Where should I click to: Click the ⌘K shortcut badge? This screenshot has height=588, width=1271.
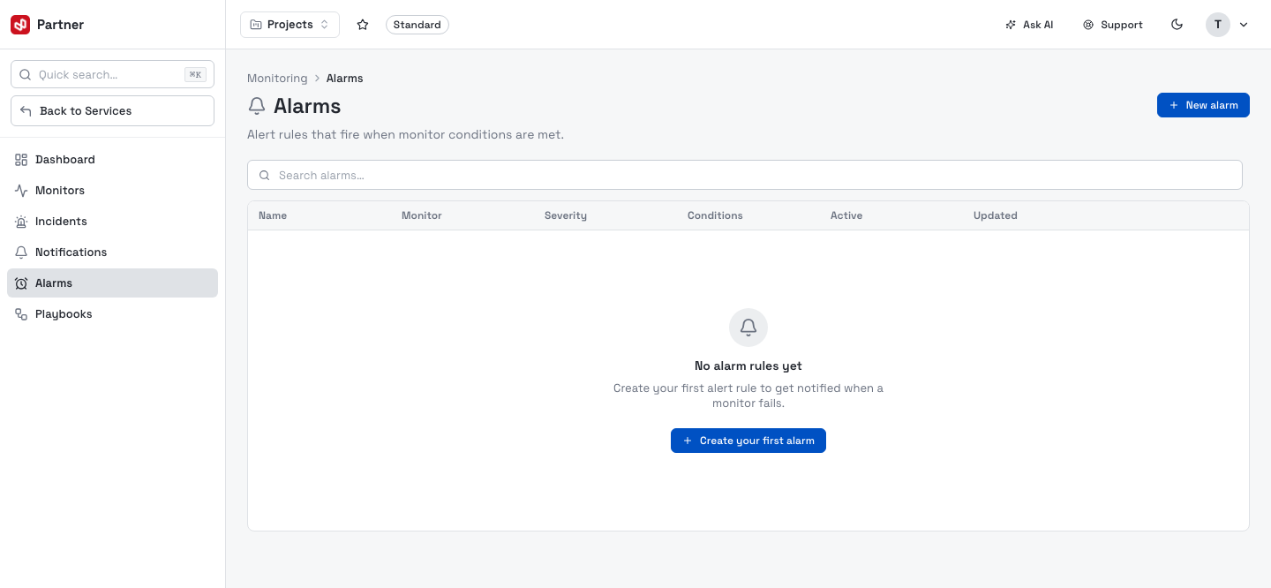195,75
